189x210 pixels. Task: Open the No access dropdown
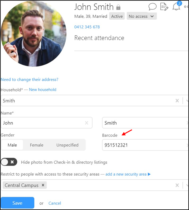click(142, 16)
